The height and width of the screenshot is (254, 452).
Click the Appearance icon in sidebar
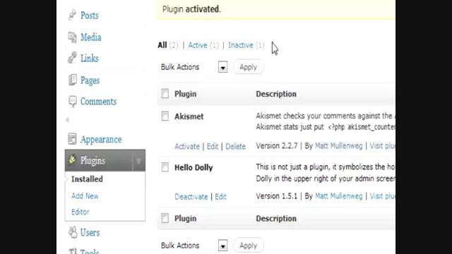point(72,139)
